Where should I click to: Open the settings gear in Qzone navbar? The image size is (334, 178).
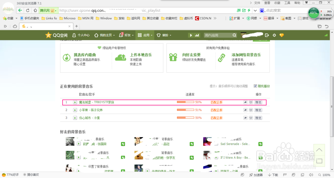coord(274,35)
